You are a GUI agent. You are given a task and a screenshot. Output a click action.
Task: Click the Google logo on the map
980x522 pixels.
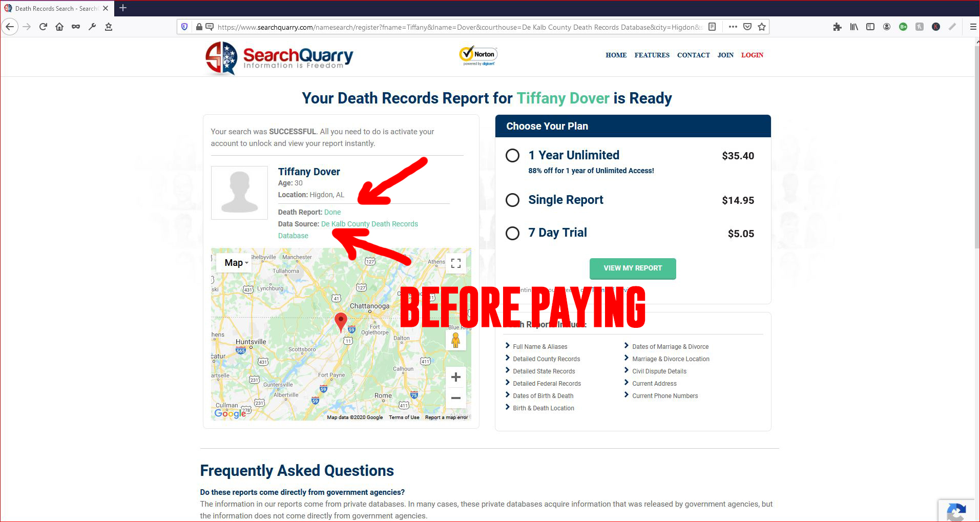230,413
